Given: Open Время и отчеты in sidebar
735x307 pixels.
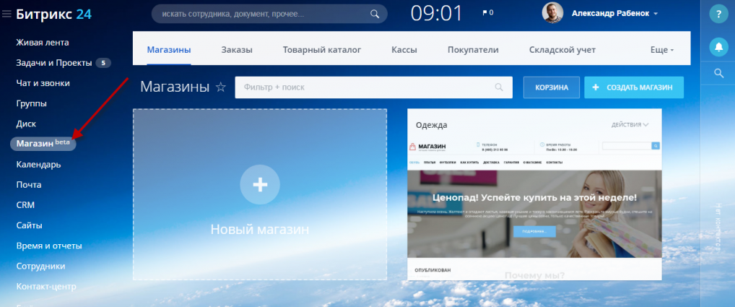Looking at the screenshot, I should click(x=49, y=246).
